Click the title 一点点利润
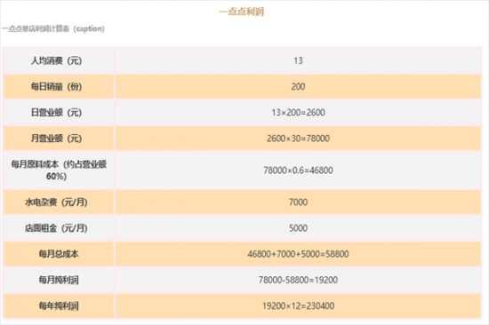 tap(241, 12)
